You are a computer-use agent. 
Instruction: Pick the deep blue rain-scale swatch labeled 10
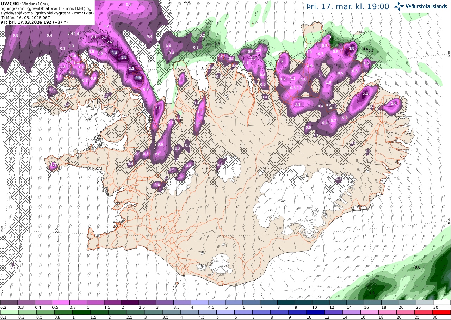click(315, 312)
